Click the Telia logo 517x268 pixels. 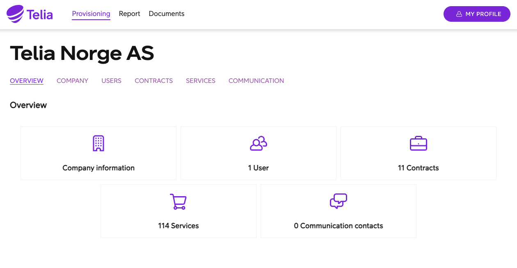click(29, 14)
